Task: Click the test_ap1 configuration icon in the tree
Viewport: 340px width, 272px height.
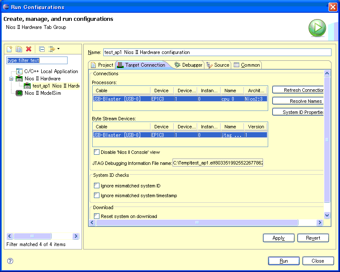Action: tap(27, 86)
